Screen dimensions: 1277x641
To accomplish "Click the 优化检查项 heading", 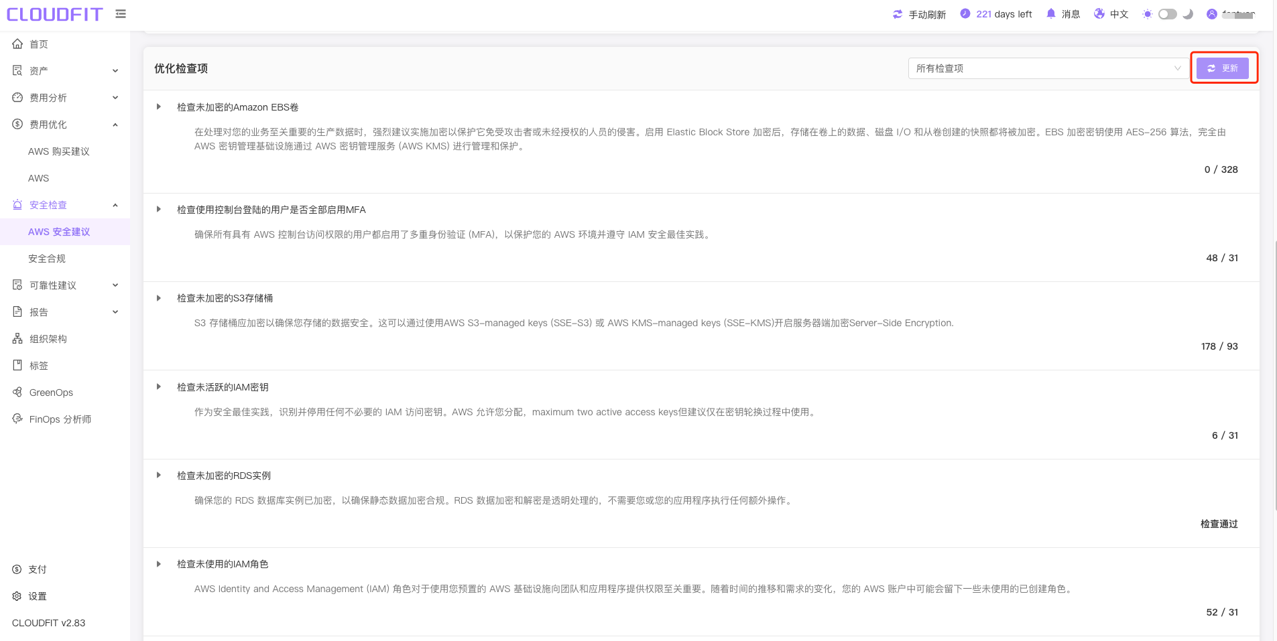I will tap(181, 68).
